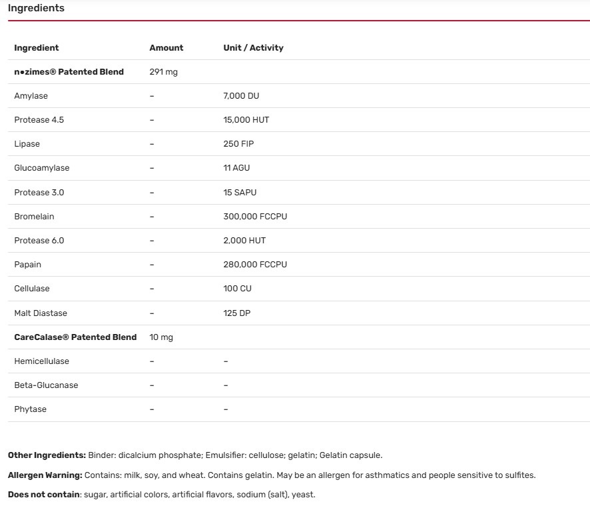Click the 100 CU Cellulase value
The height and width of the screenshot is (506, 590).
tap(237, 289)
